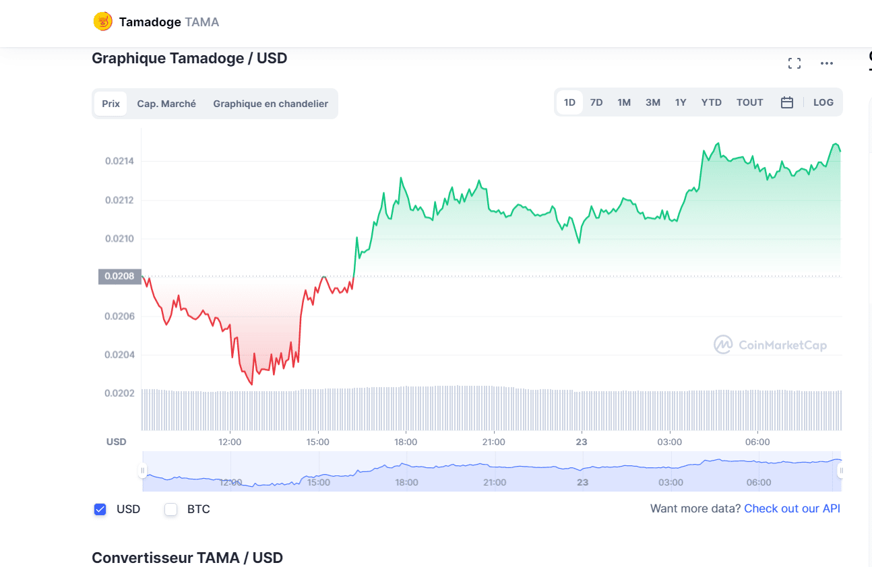Open the three-dots more options menu
Viewport: 872px width, 567px height.
pyautogui.click(x=827, y=63)
